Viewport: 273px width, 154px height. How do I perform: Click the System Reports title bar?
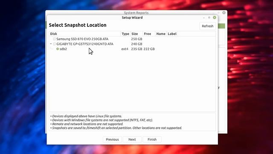pos(136,12)
